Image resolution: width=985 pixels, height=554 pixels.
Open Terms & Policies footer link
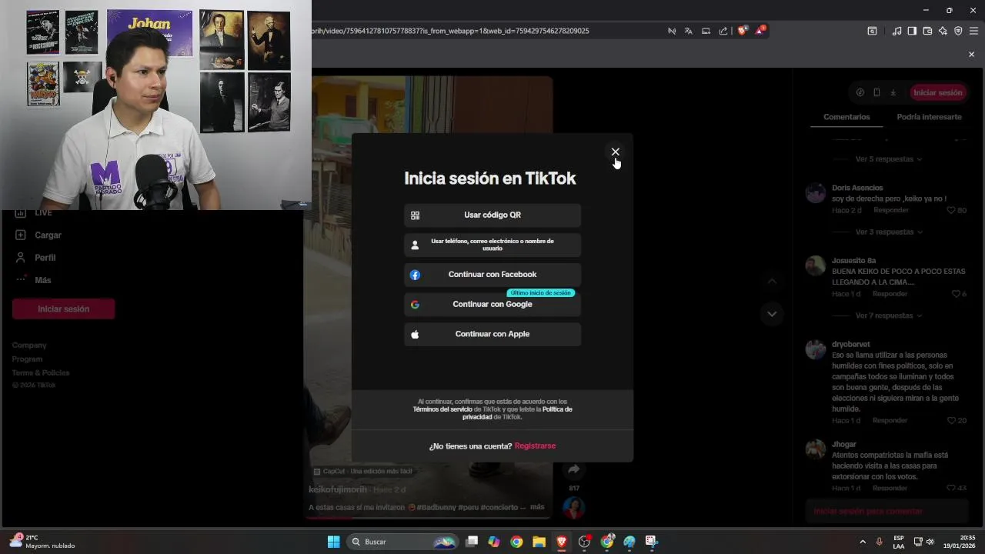41,373
